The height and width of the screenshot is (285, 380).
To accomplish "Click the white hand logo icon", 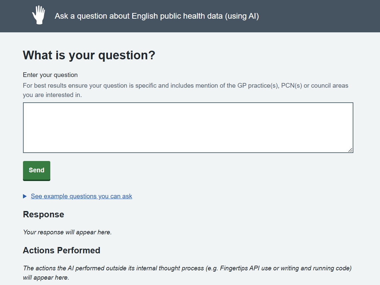I will [x=39, y=15].
